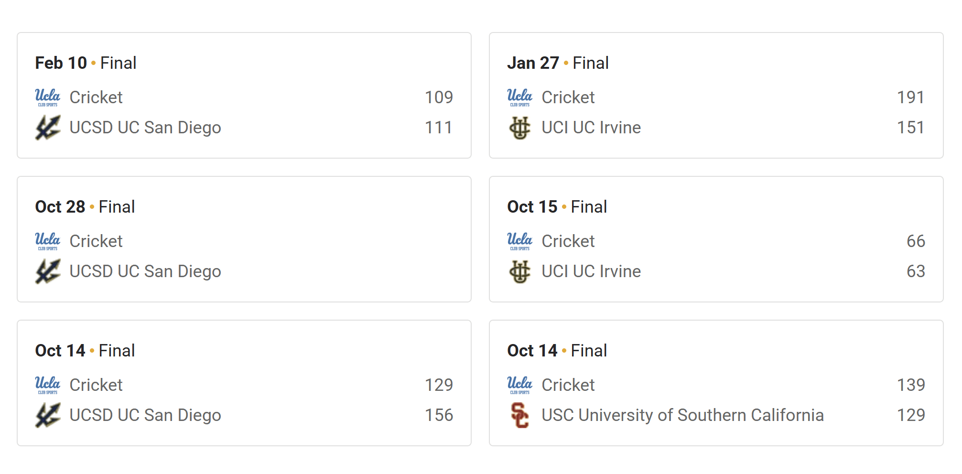
Task: Click UCI logo in Jan 27 game card
Action: (520, 128)
